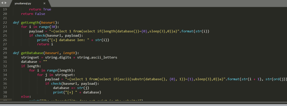This screenshot has height=106, width=287.
Task: Click the "else:" keyword on line 39
Action: coord(26,96)
